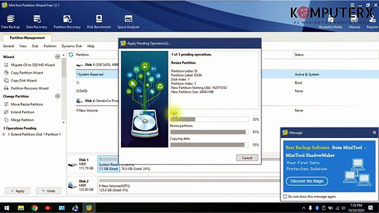Close the Message ad popup
Image resolution: width=379 pixels, height=213 pixels.
[x=374, y=133]
